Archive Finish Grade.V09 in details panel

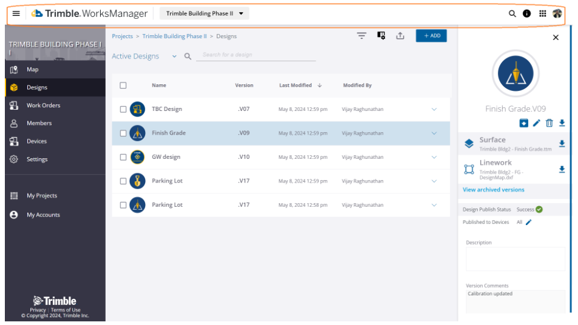pos(523,123)
